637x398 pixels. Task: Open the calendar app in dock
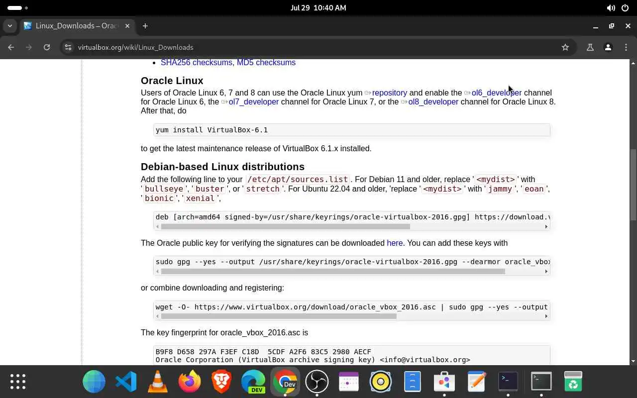(x=349, y=382)
